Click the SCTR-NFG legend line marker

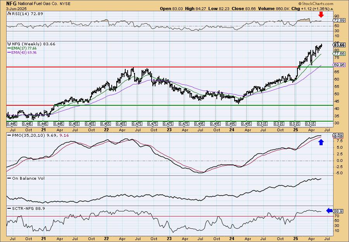click(x=9, y=208)
